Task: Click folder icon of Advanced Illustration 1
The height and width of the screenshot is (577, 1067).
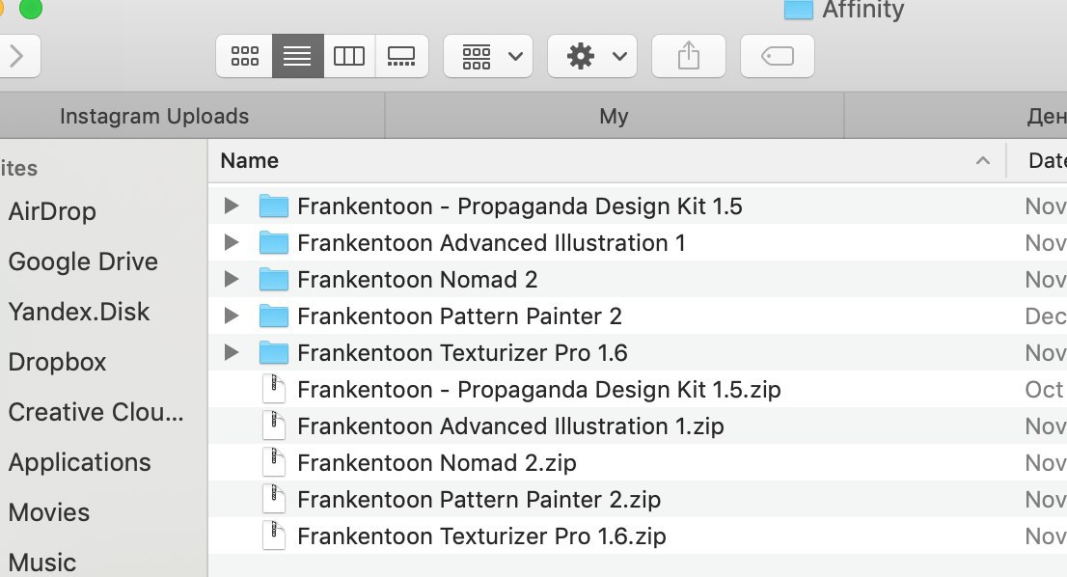Action: pyautogui.click(x=274, y=243)
